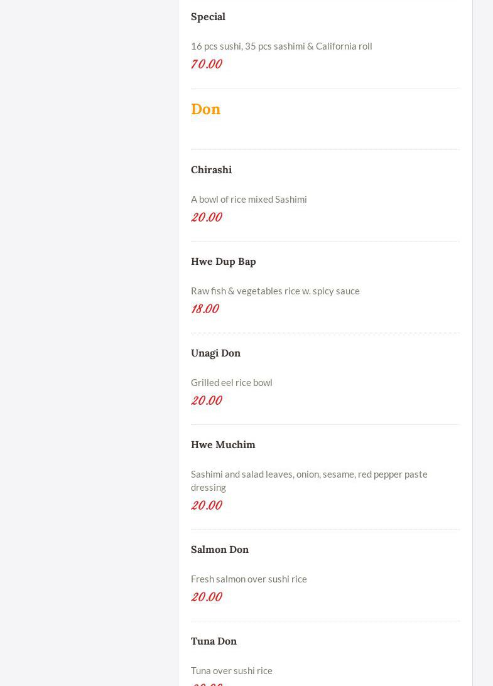493x686 pixels.
Task: Click the Unagi Don 20.00 price
Action: click(x=206, y=400)
